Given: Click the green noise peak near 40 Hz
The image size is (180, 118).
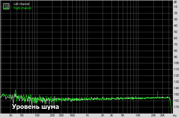Looking at the screenshot, I should point(15,92).
